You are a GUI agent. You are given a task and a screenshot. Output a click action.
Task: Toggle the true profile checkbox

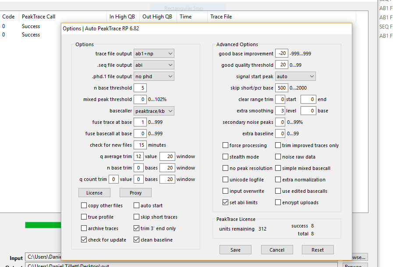click(84, 217)
